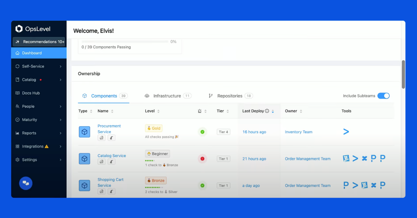Click the arrow tool icon in Shopping Cart row
The height and width of the screenshot is (218, 417).
[355, 185]
